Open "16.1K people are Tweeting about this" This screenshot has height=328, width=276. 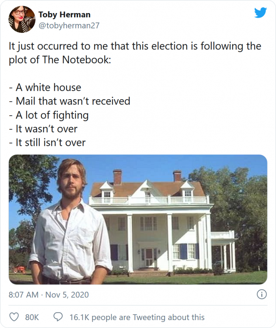click(137, 317)
